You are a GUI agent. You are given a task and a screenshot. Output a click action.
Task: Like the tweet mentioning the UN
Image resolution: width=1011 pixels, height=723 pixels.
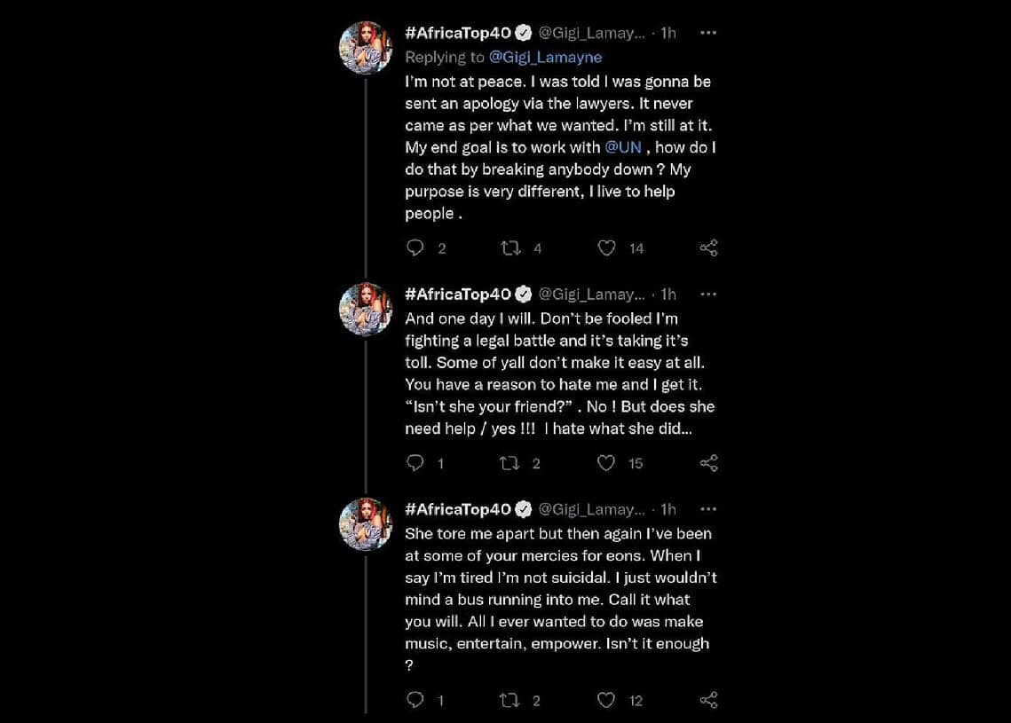click(x=606, y=248)
